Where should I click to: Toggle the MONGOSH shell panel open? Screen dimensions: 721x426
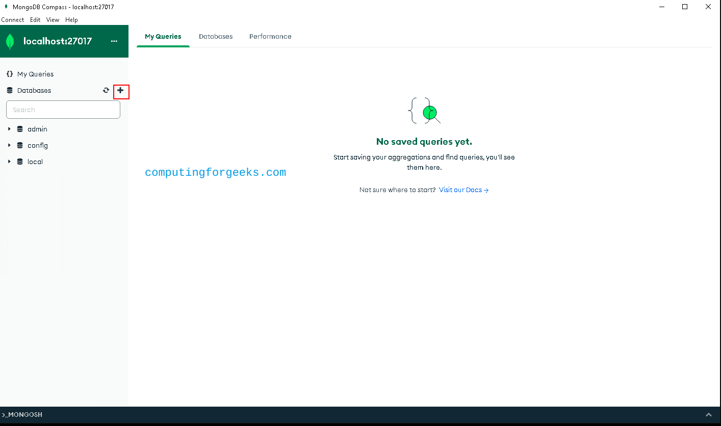pos(21,415)
